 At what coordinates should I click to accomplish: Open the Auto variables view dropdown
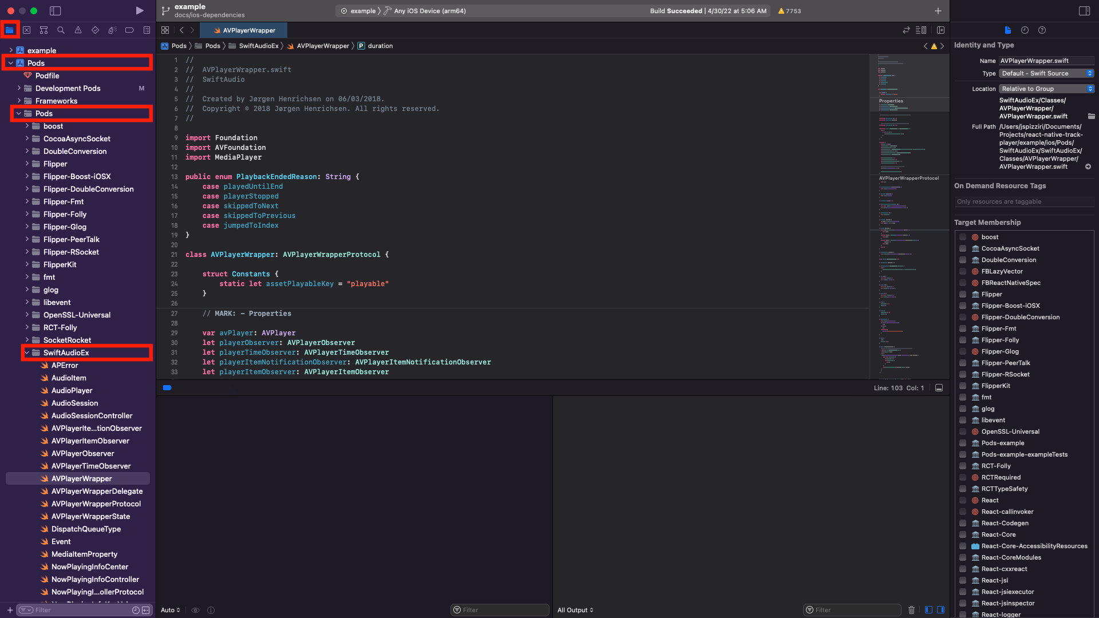click(171, 610)
